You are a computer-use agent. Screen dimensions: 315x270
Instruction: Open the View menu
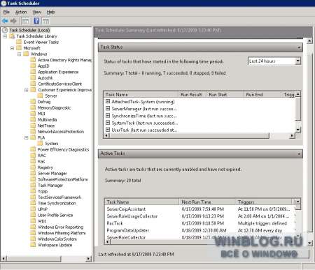click(37, 12)
